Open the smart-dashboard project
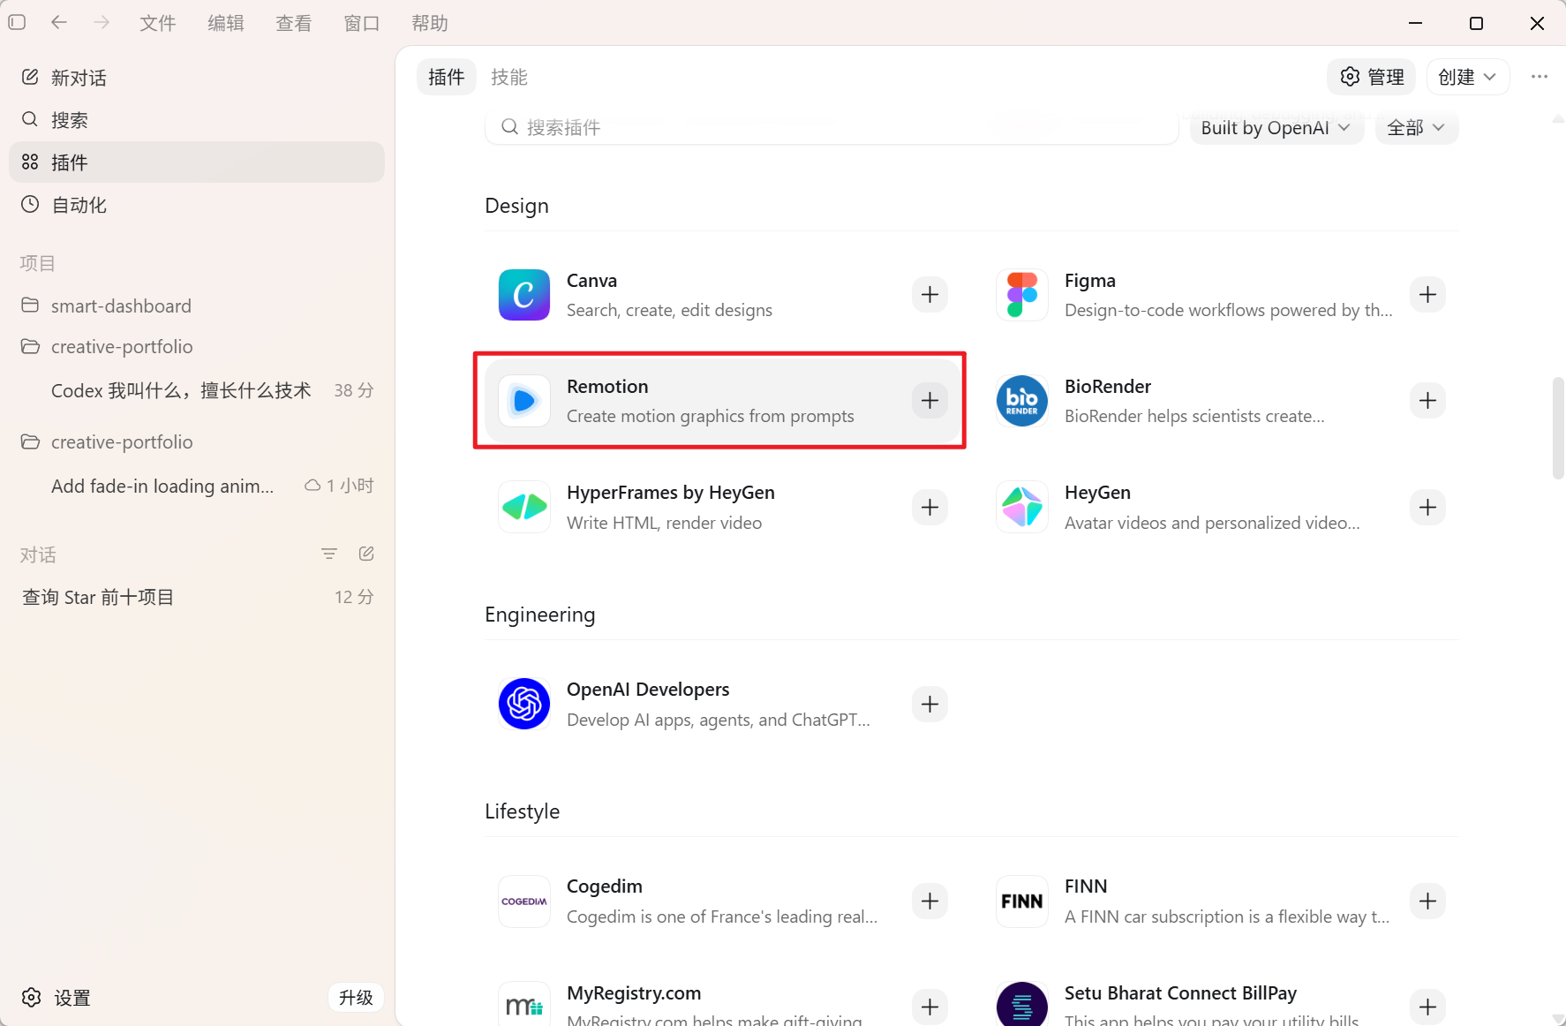1566x1026 pixels. pos(197,306)
